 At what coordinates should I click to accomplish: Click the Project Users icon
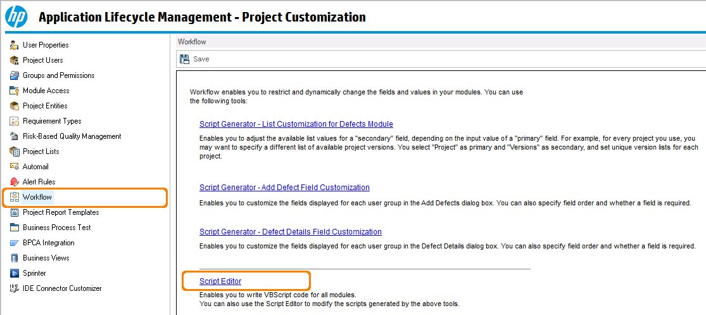tap(15, 60)
